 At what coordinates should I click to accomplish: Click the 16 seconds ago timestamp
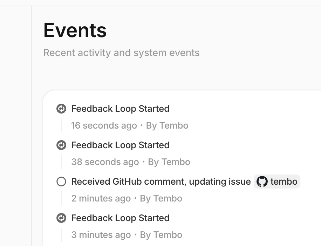pos(104,125)
